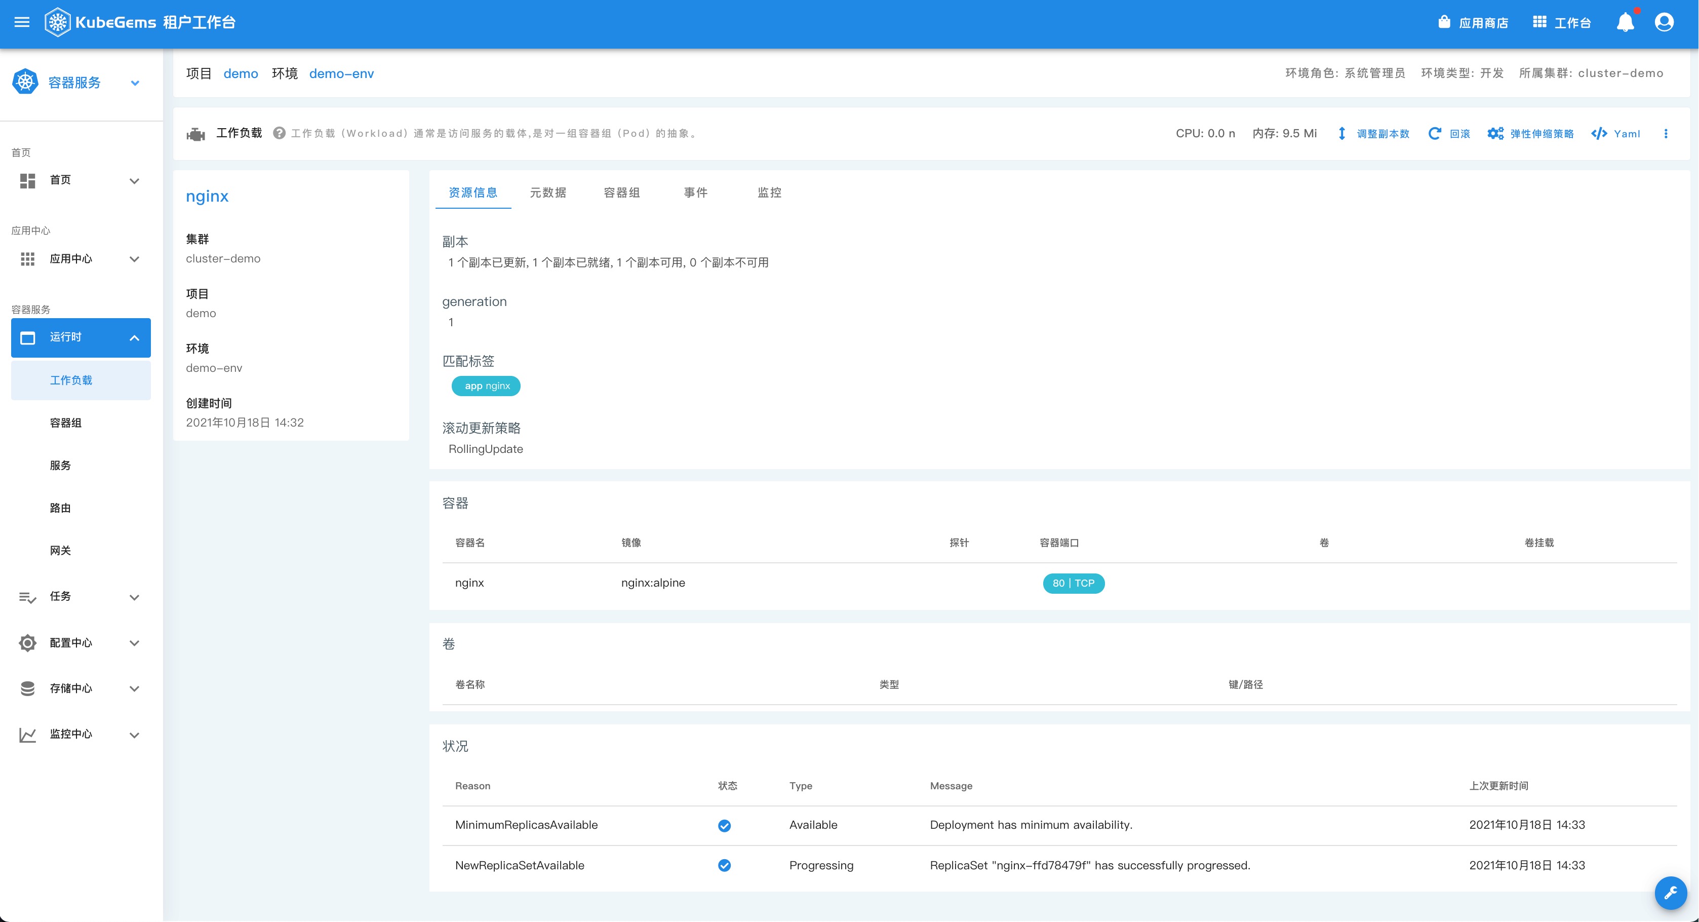Click the 内存: 9.5 Mi metric

[1284, 133]
